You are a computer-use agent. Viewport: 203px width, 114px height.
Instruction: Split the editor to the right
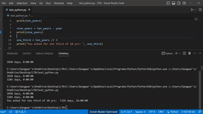pyautogui.click(x=200, y=9)
